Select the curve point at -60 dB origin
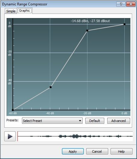The image size is (137, 159). (13, 110)
